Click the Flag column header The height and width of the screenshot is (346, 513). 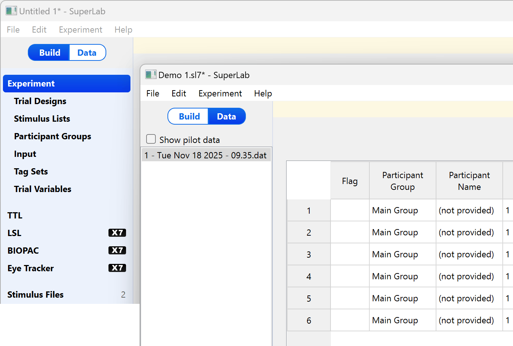[350, 181]
